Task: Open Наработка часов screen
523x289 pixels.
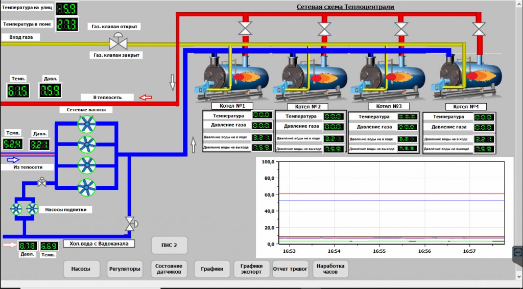Action: click(330, 269)
